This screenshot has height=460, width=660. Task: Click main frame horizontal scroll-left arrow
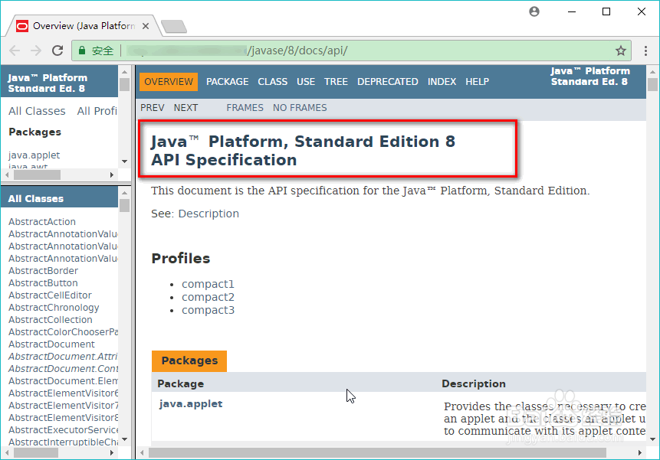(143, 453)
